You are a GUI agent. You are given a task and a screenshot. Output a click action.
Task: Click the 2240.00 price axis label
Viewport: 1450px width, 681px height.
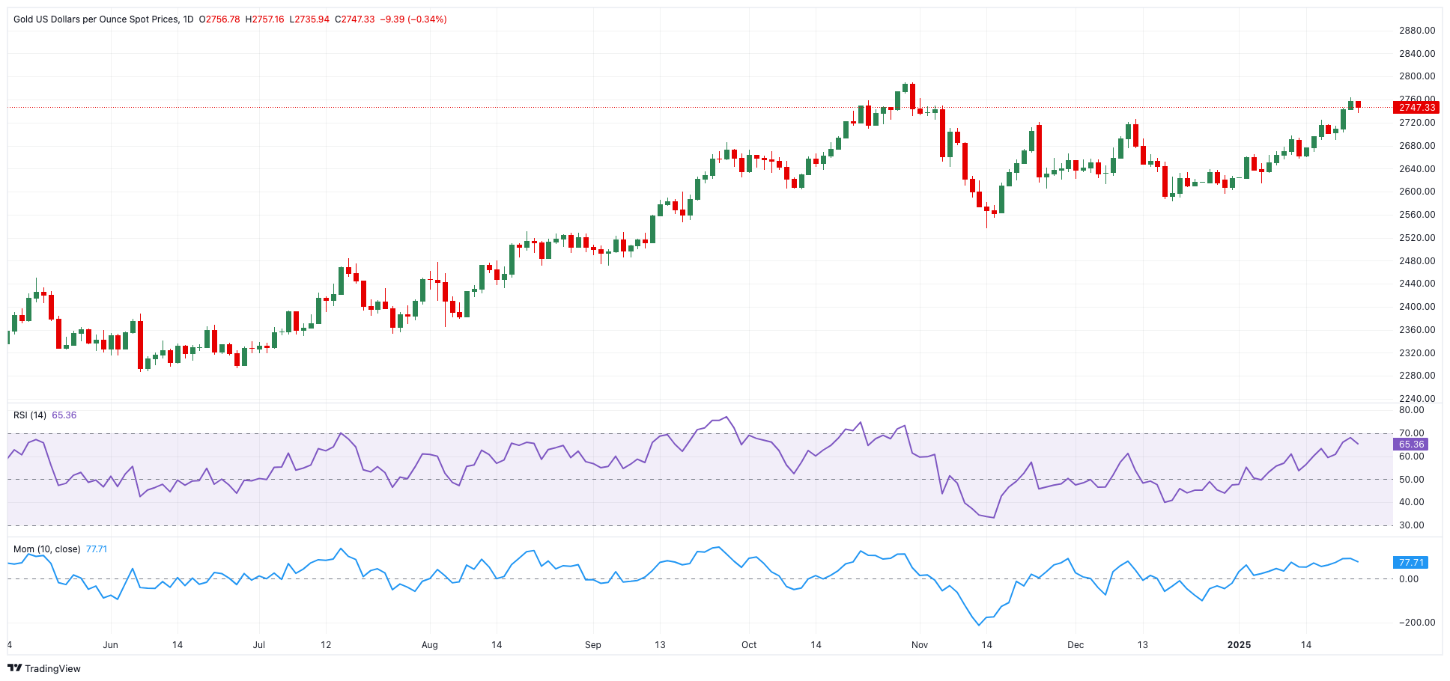(x=1417, y=399)
